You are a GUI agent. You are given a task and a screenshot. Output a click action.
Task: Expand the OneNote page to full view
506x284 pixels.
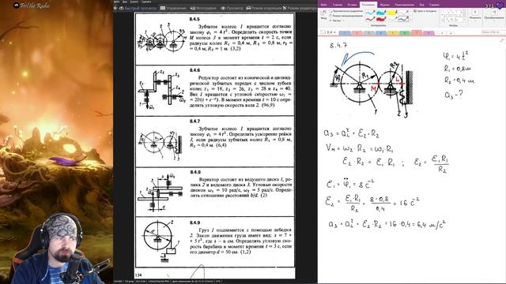tap(502, 40)
